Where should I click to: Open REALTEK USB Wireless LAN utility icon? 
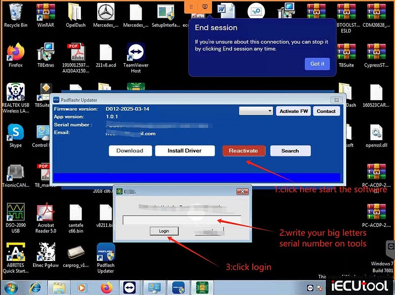click(x=15, y=98)
